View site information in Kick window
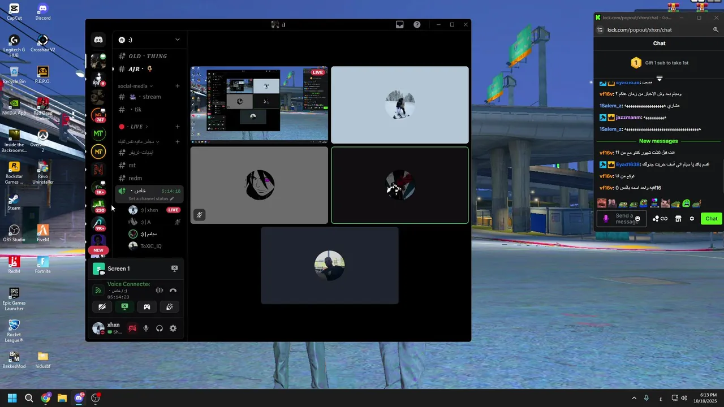The image size is (724, 407). tap(600, 30)
